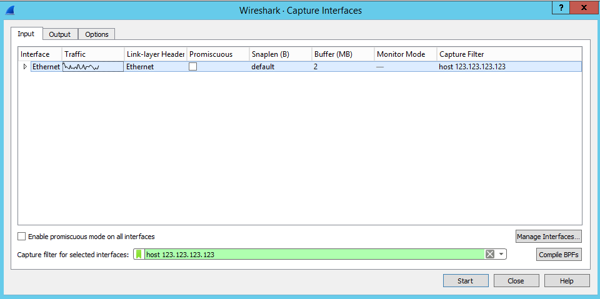Click the green bookmark icon in capture filter

tap(139, 254)
